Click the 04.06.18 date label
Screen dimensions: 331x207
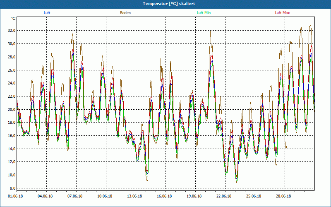(45, 196)
